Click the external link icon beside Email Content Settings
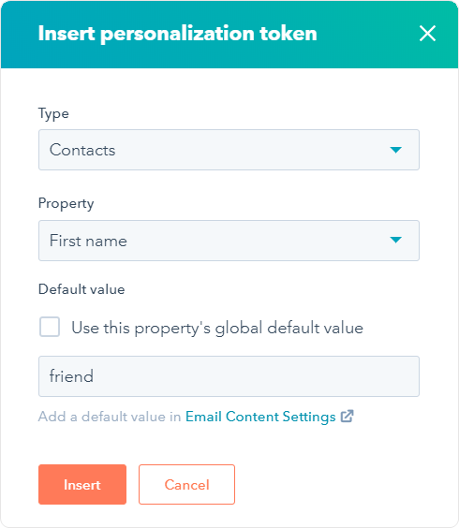Screen dimensions: 459x528 (347, 417)
